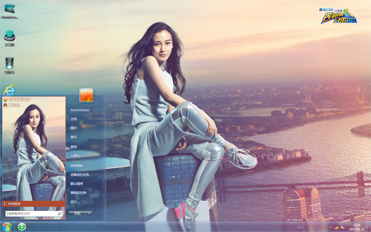
Task: Click the flower user account picture
Action: (x=87, y=95)
